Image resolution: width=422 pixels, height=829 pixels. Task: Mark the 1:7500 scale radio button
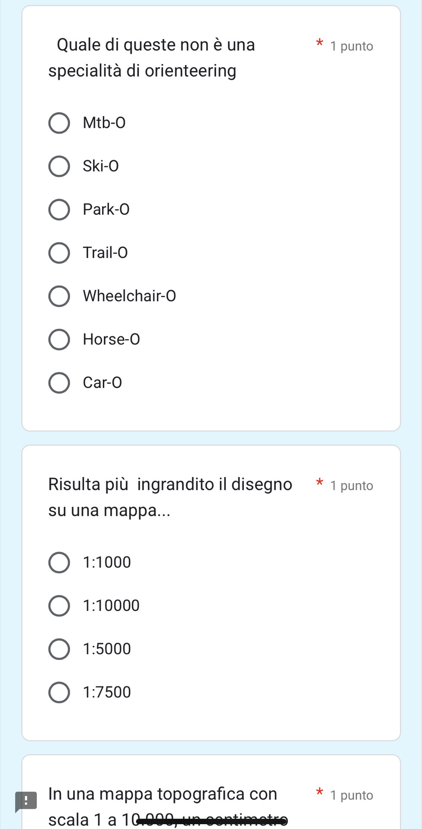pos(59,692)
